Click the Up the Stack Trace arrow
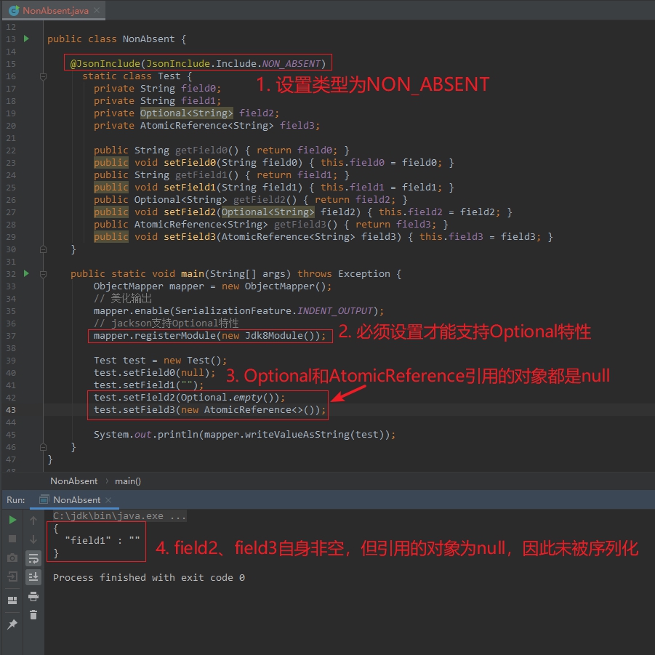 (x=33, y=520)
